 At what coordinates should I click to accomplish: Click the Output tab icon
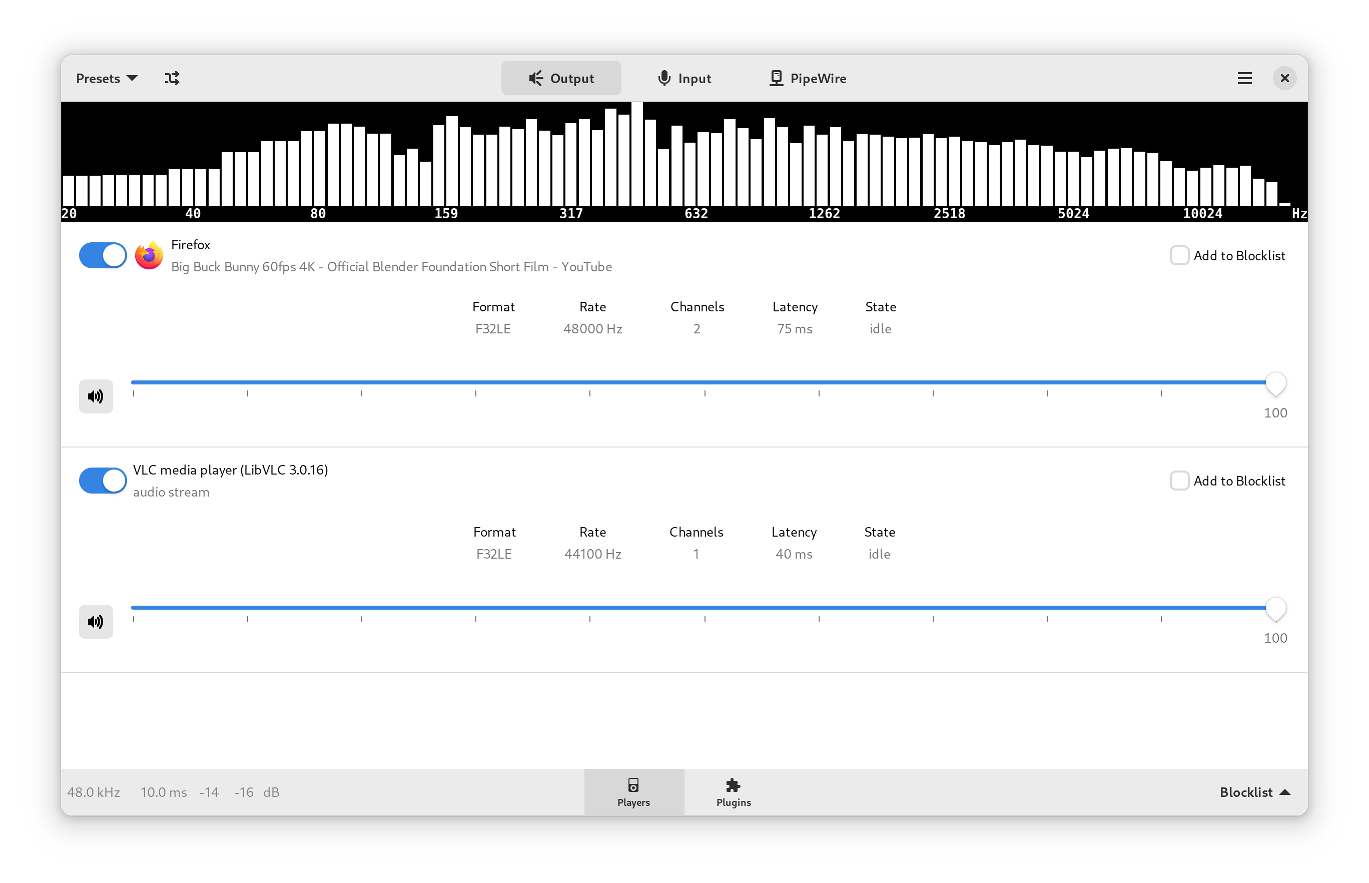pos(535,78)
